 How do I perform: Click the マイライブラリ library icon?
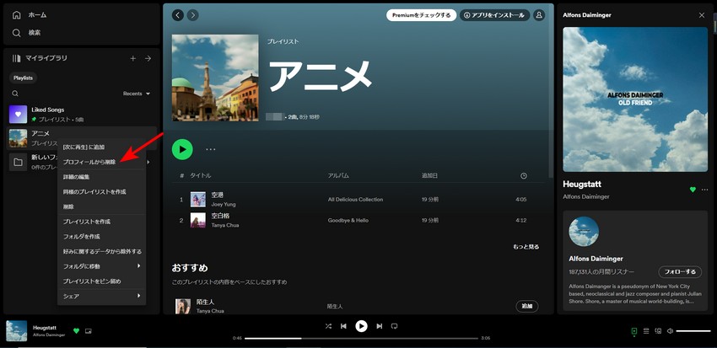[x=17, y=58]
